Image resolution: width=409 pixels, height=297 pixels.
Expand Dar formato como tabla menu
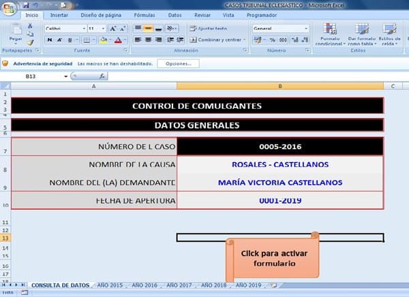click(362, 35)
